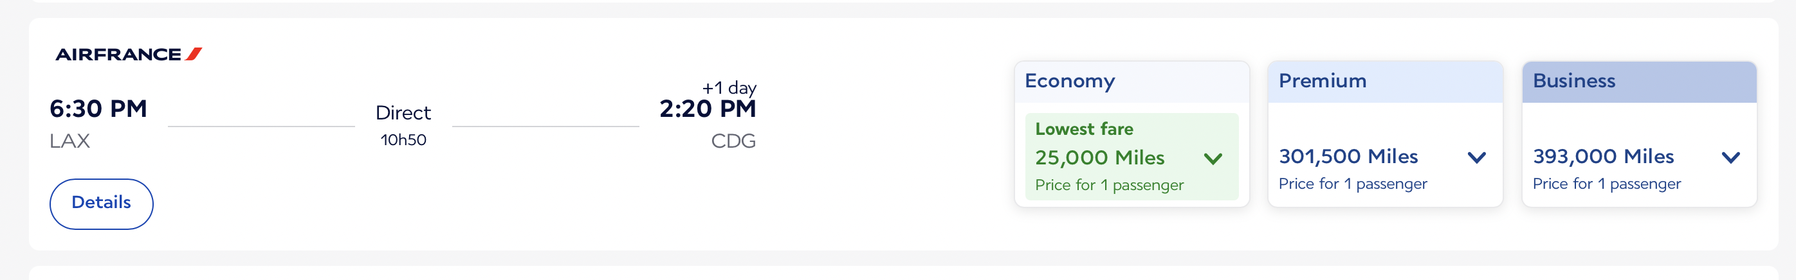The height and width of the screenshot is (280, 1796).
Task: Click the Air France logo
Action: pyautogui.click(x=128, y=55)
